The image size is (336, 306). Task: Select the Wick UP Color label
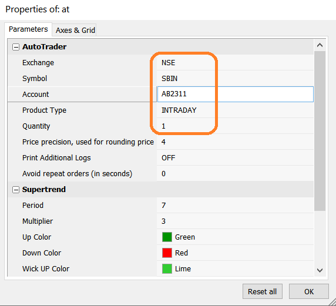(x=46, y=269)
